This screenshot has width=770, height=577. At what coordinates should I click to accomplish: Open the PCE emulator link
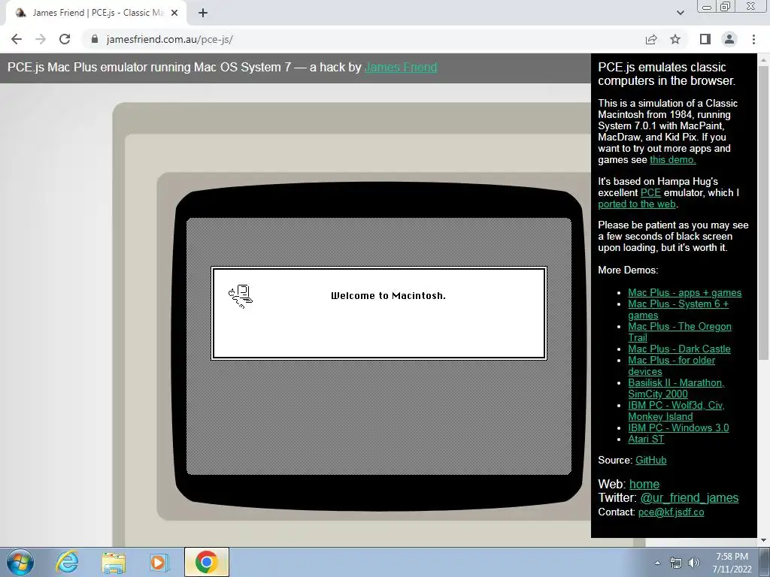coord(650,193)
